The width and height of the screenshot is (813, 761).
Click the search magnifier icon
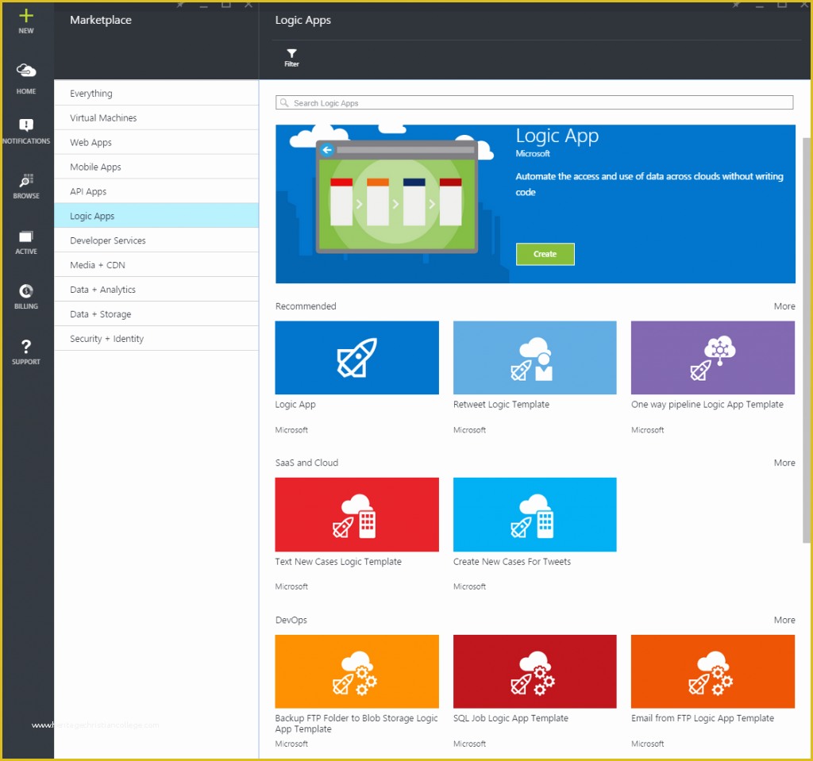[x=284, y=102]
